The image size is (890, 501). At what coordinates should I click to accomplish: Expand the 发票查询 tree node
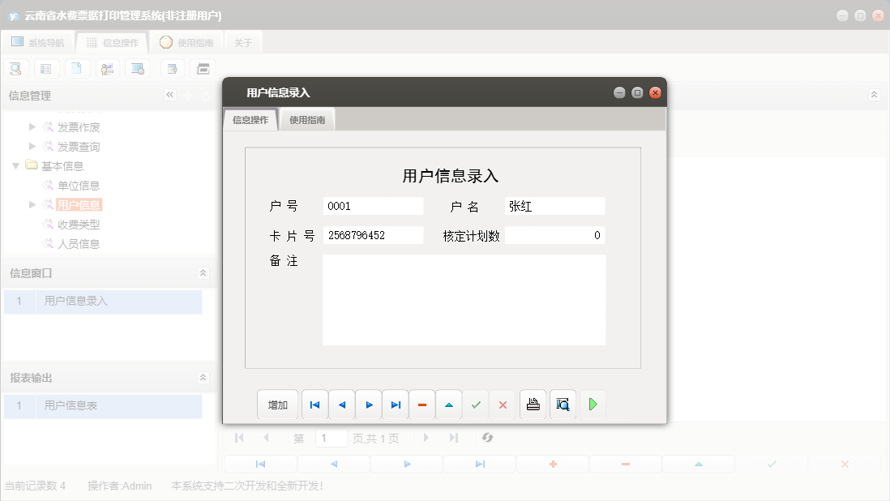click(31, 146)
